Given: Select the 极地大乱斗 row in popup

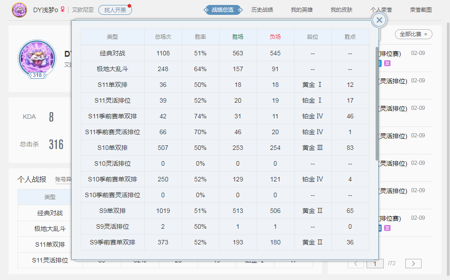Looking at the screenshot, I should (x=225, y=69).
